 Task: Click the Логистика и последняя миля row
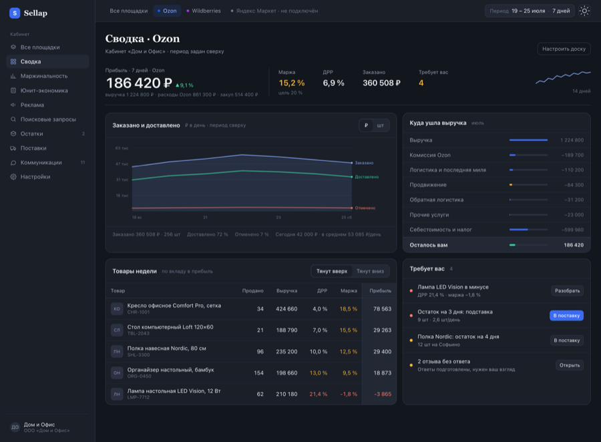(496, 170)
